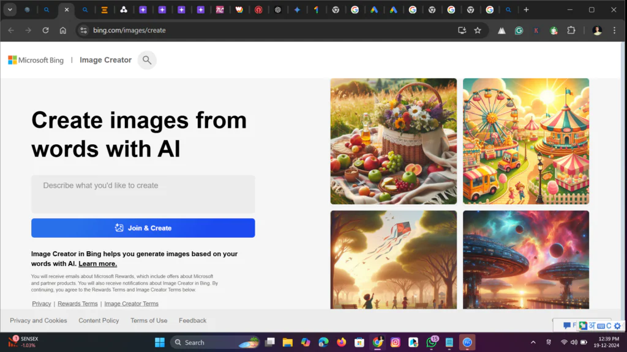Open the Chrome three-dot menu
Viewport: 627px width, 352px height.
[x=615, y=31]
